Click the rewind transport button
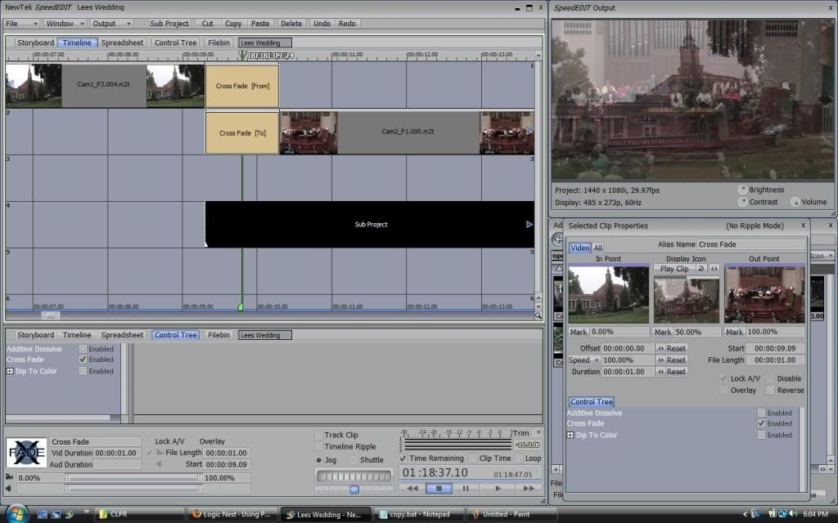838x523 pixels. click(412, 489)
